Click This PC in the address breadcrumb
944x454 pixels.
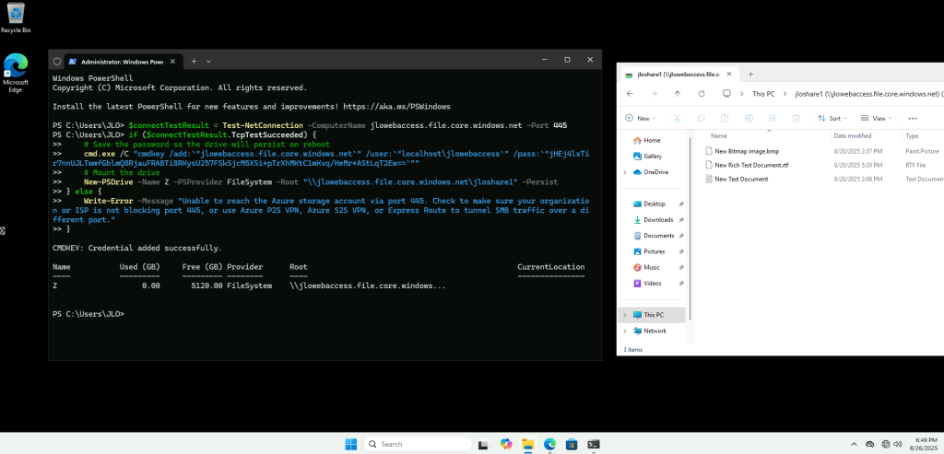tap(764, 94)
